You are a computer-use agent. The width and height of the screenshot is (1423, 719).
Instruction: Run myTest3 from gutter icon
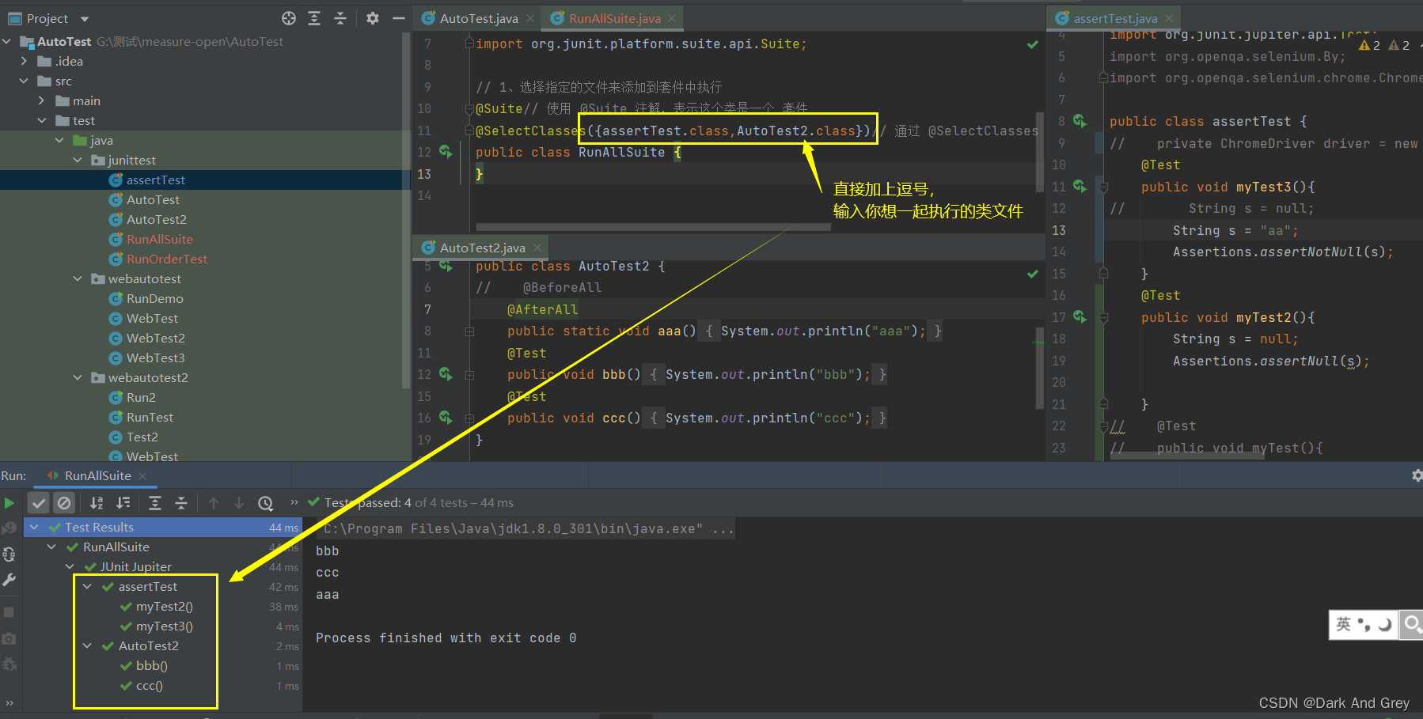pos(1080,186)
